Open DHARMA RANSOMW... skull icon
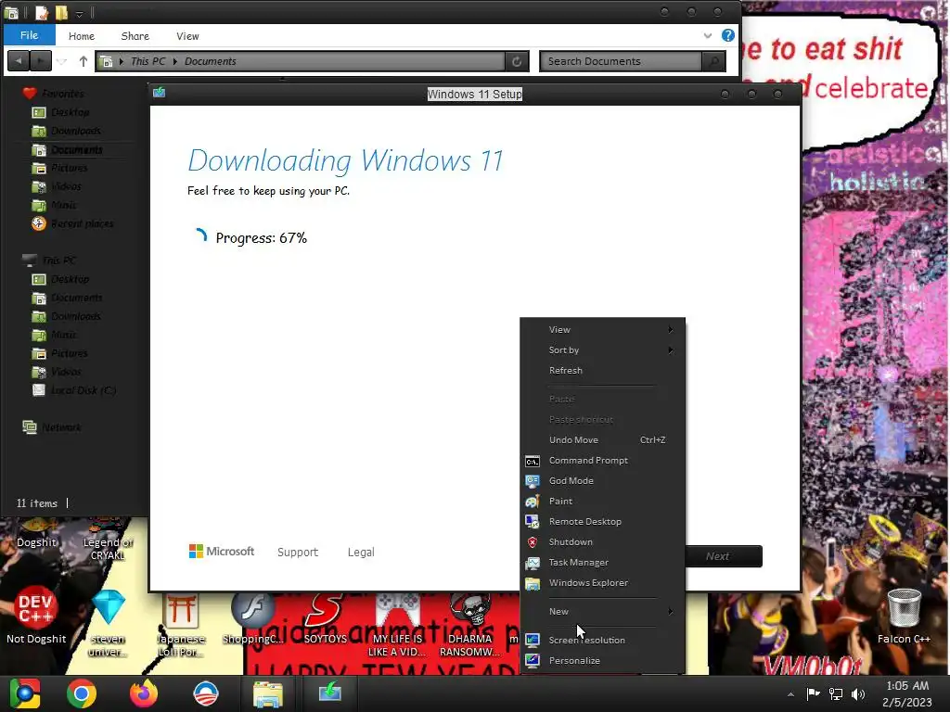 pos(469,626)
